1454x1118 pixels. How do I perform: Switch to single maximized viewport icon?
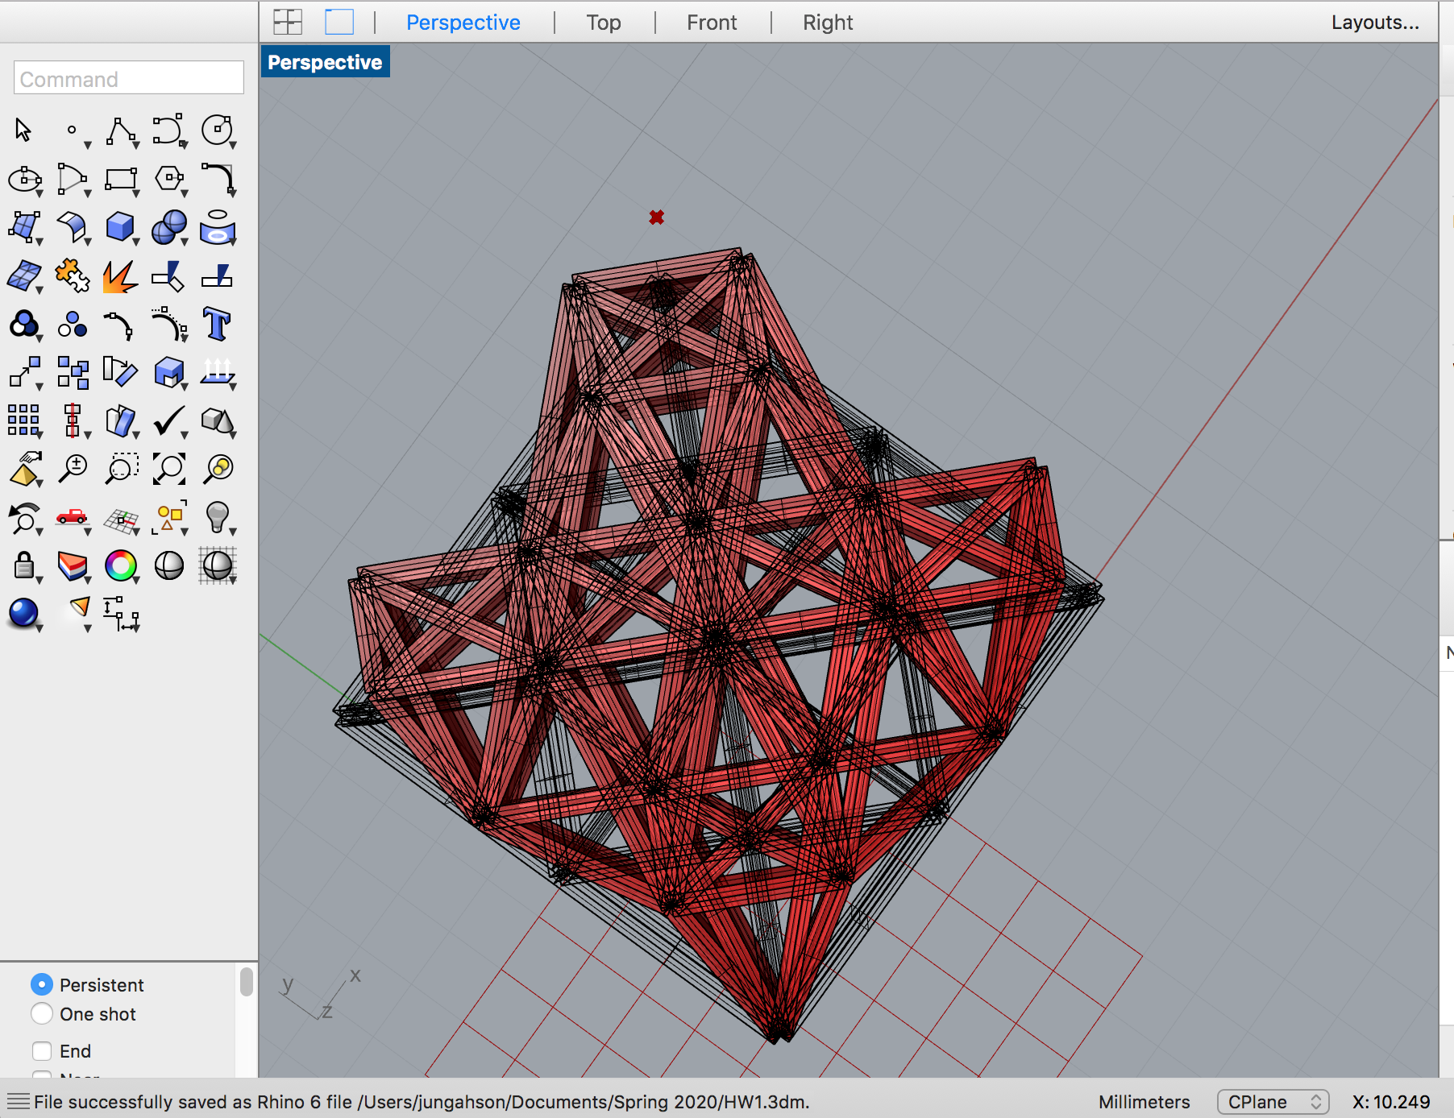pos(339,22)
